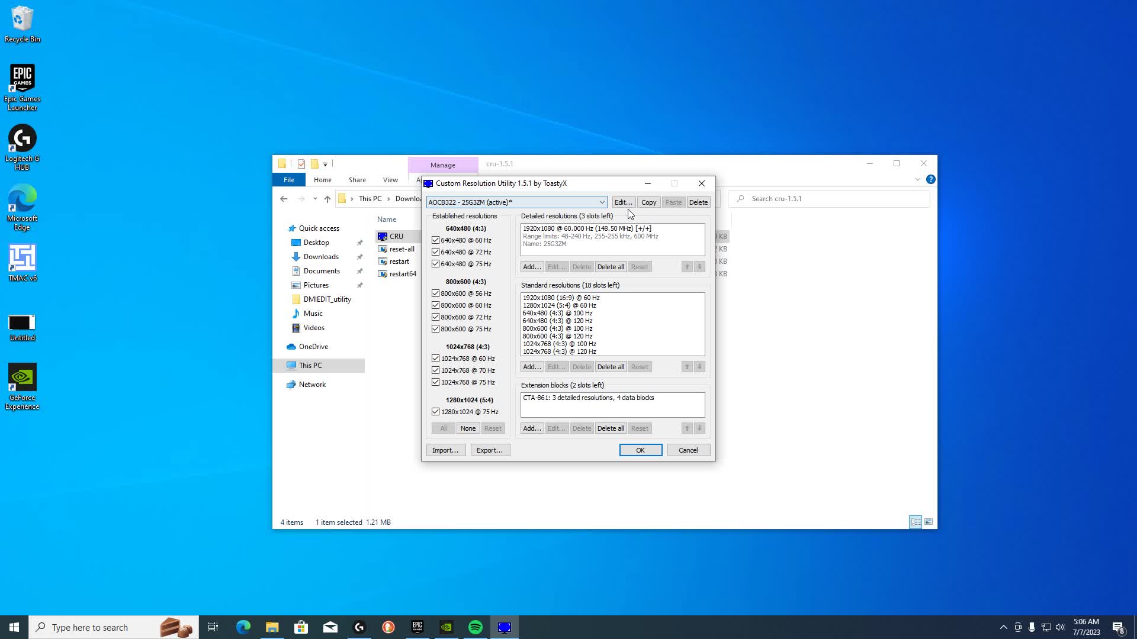Disable 800x600 @ 75 Hz resolution

click(435, 329)
